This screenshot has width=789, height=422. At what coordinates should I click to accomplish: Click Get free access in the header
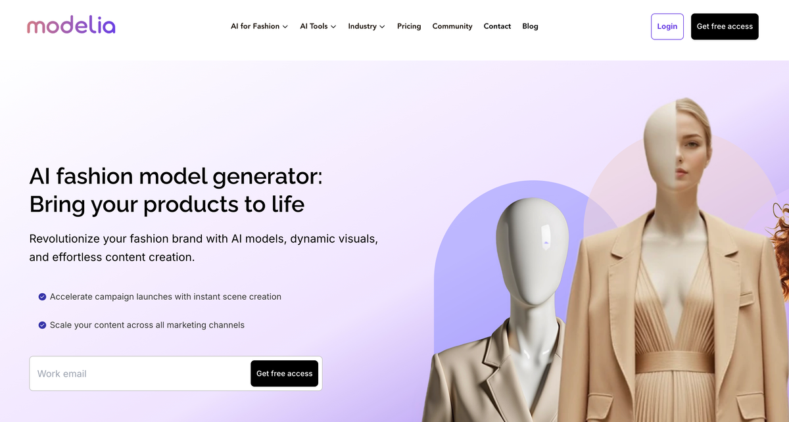(x=725, y=26)
